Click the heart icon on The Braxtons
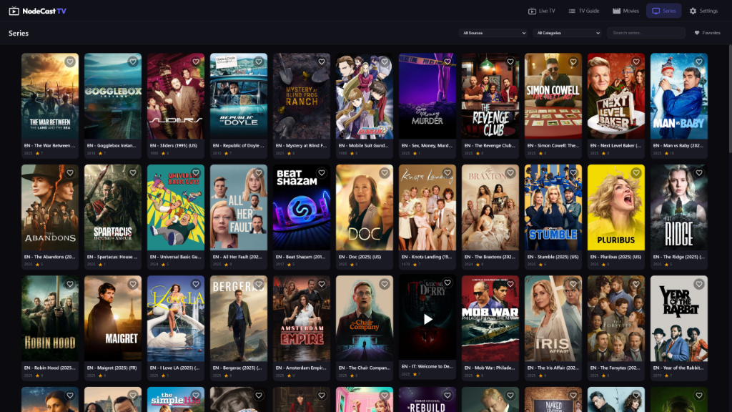The height and width of the screenshot is (412, 732). pos(510,173)
